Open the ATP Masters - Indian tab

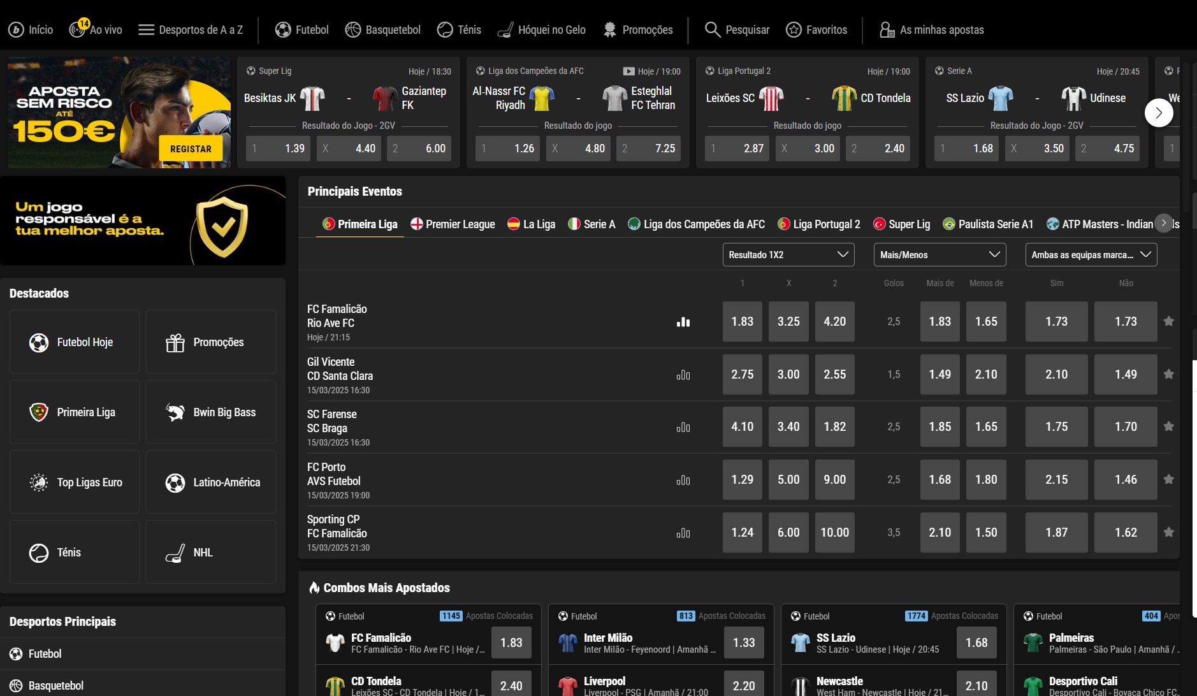point(1100,224)
